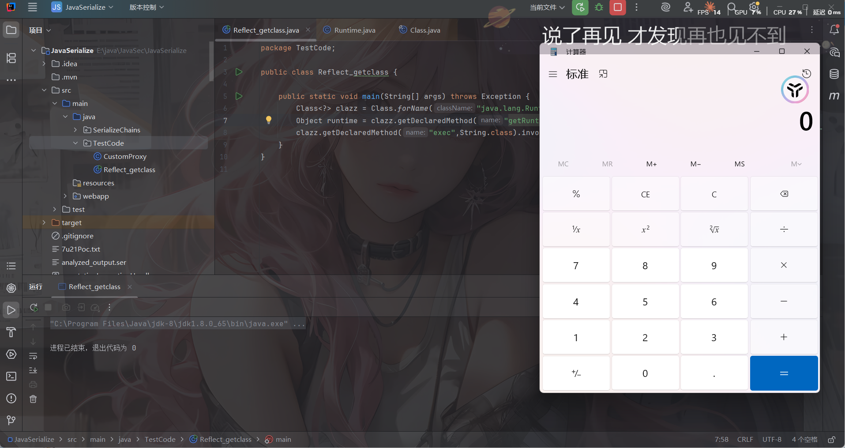Expand the target folder in project tree
This screenshot has width=845, height=448.
click(x=44, y=222)
